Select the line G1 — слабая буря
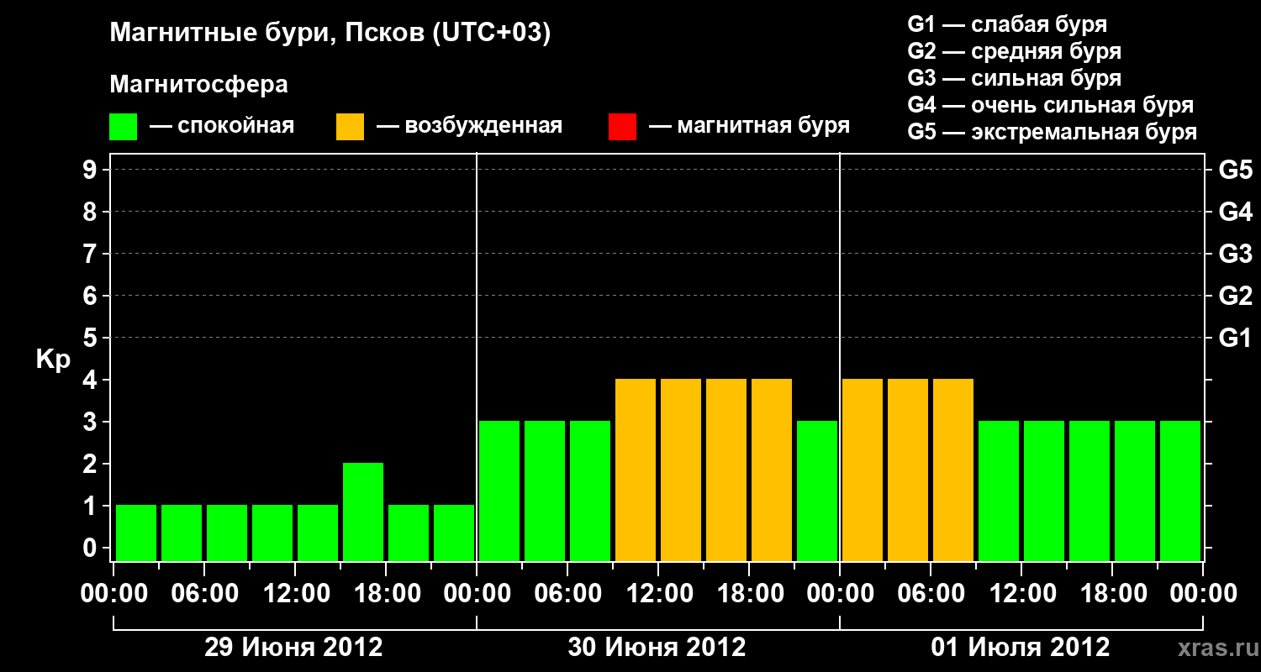 [1007, 24]
